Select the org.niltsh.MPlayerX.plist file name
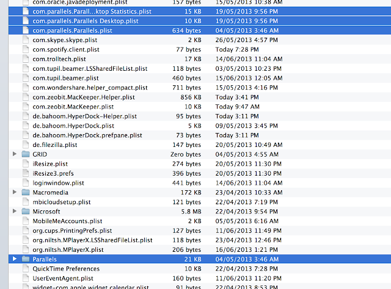The image size is (391, 289). point(68,249)
